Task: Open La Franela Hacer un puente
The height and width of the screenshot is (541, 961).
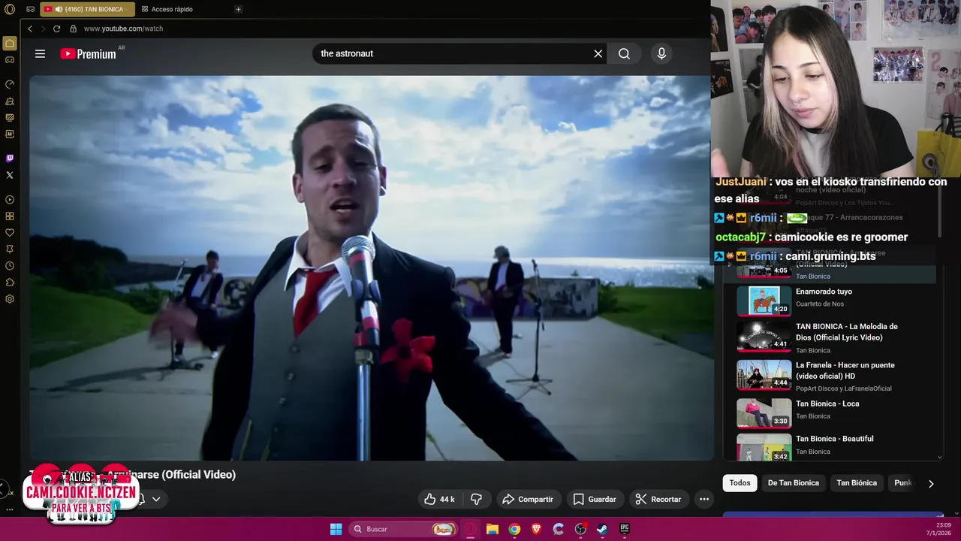Action: coord(845,370)
